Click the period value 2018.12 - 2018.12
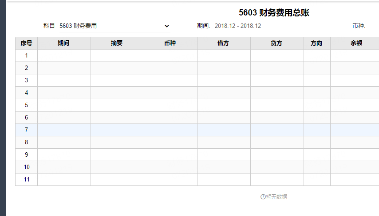Screen dimensions: 379x216 (238, 26)
